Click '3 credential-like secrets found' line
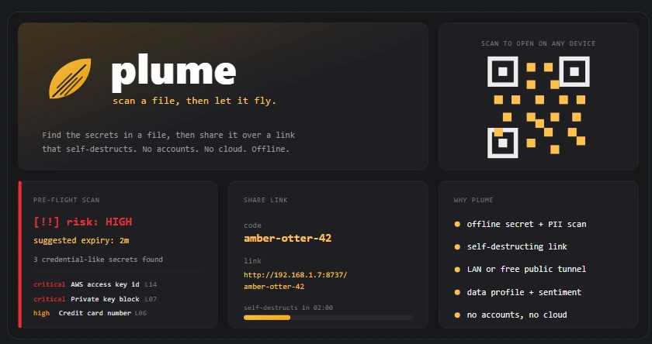The width and height of the screenshot is (652, 344). [x=98, y=260]
